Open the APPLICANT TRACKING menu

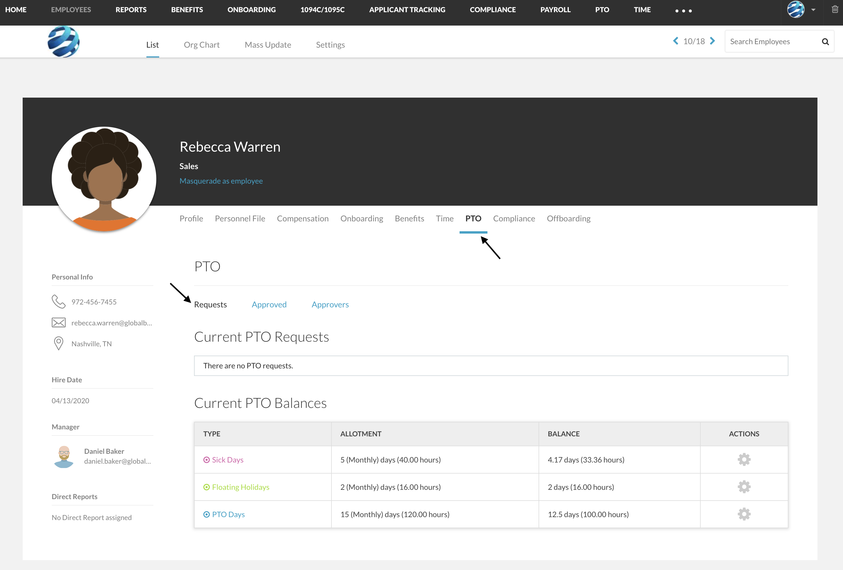click(x=407, y=10)
